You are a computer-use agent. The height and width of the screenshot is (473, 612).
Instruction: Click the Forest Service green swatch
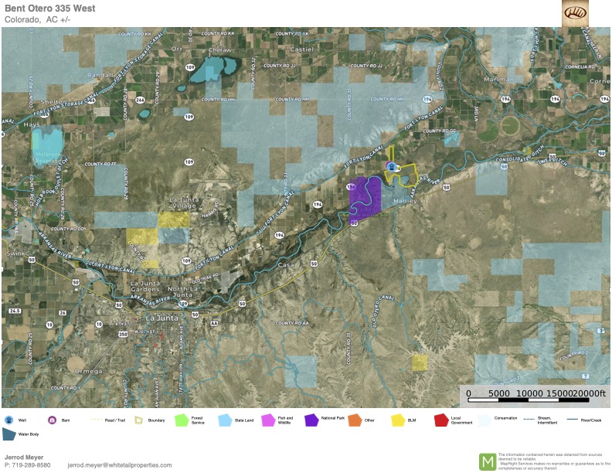coord(182,420)
